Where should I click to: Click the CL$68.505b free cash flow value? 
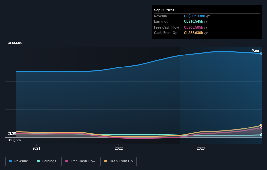tap(194, 27)
